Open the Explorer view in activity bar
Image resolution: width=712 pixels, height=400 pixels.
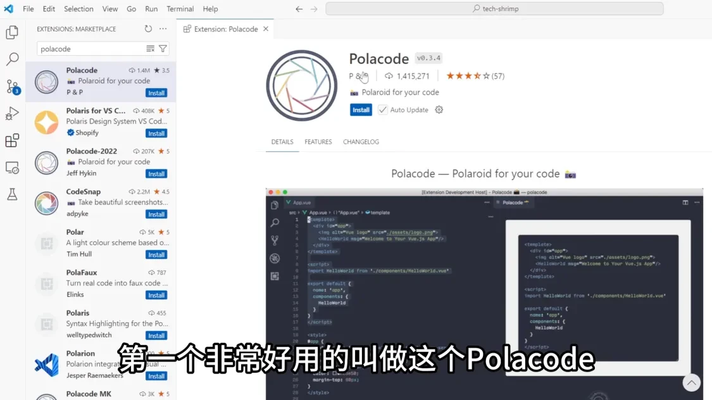[x=12, y=32]
